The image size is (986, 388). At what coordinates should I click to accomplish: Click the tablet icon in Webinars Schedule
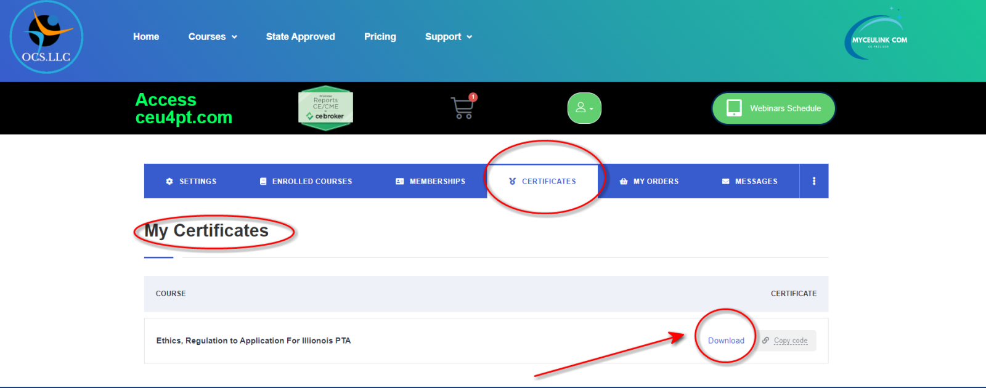coord(734,108)
